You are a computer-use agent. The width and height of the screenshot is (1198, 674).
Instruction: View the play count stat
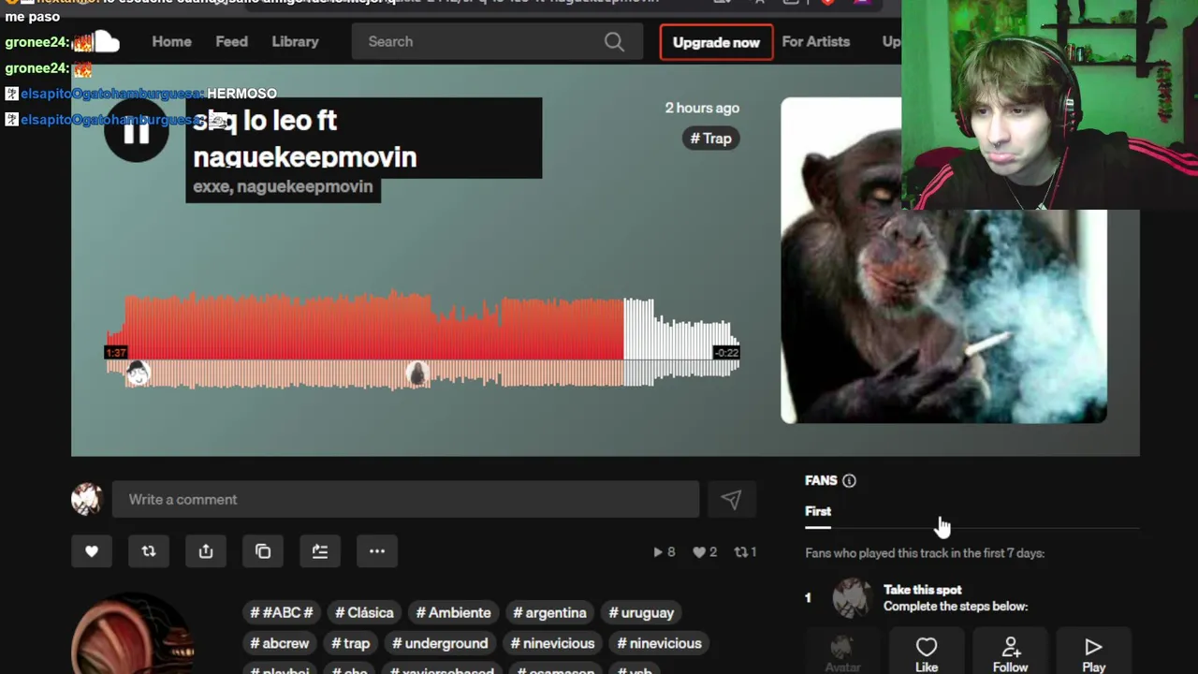[664, 552]
